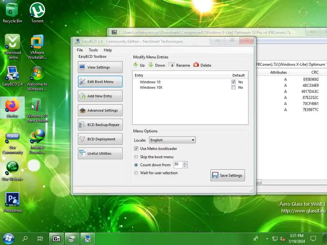Open View Settings in toolbox
This screenshot has width=327, height=245.
[100, 67]
